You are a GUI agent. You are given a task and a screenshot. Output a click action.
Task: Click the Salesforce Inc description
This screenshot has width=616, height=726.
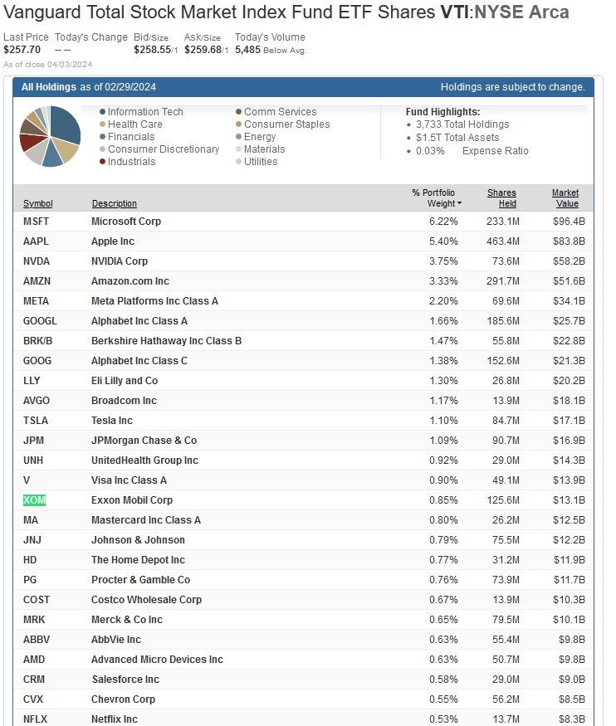[125, 680]
